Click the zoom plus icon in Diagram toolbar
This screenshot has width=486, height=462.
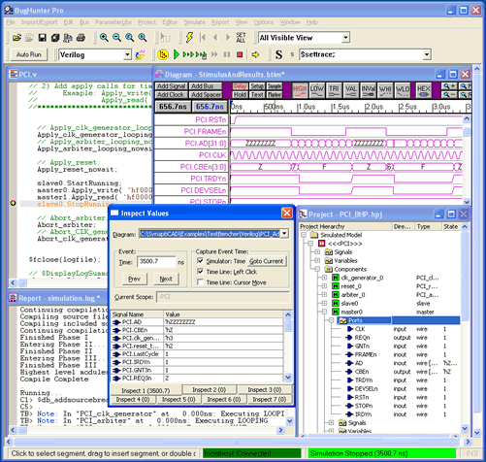pos(449,86)
